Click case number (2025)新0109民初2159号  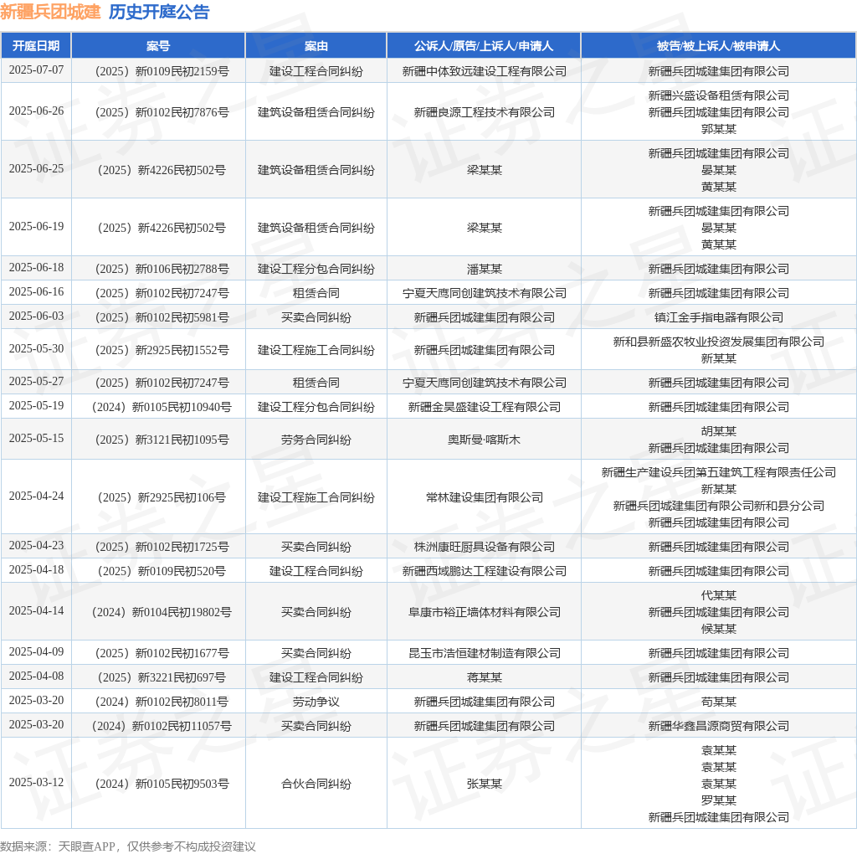click(x=158, y=71)
